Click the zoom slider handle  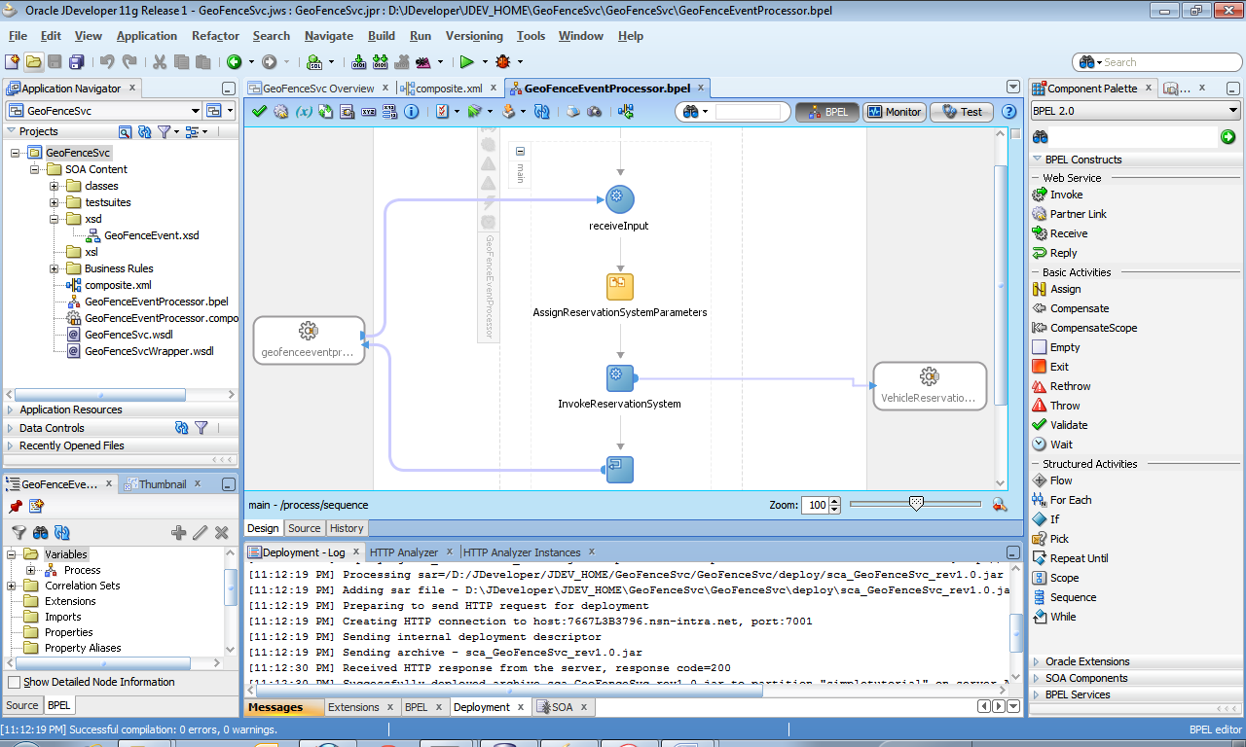[x=916, y=503]
